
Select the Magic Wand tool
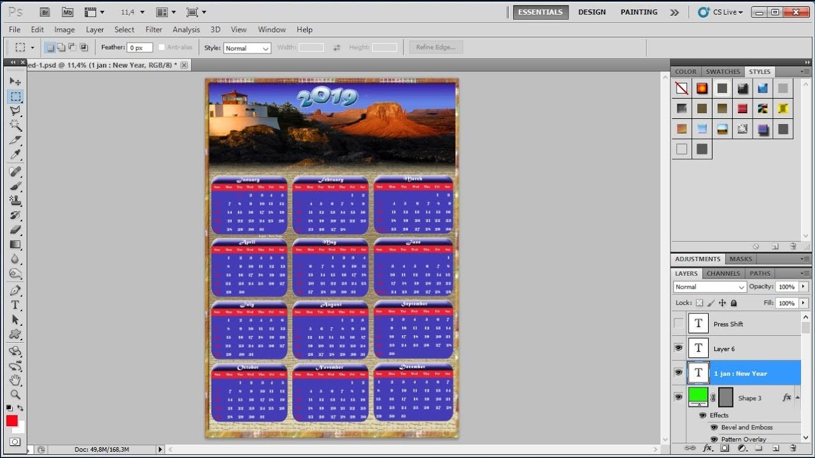(x=15, y=125)
